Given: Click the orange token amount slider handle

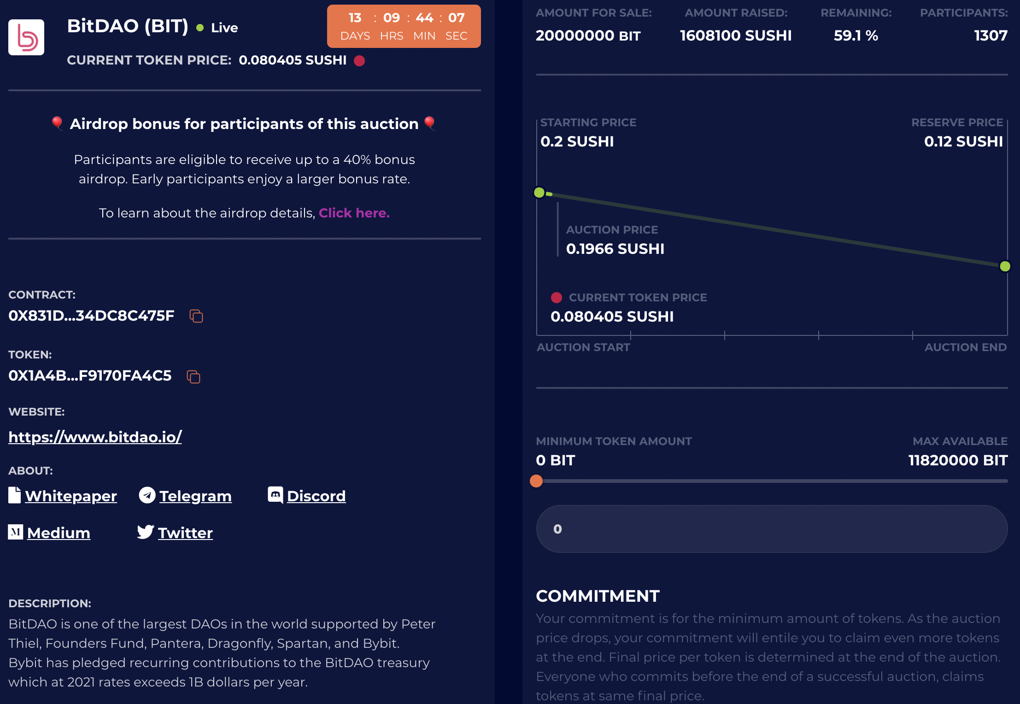Looking at the screenshot, I should point(536,481).
